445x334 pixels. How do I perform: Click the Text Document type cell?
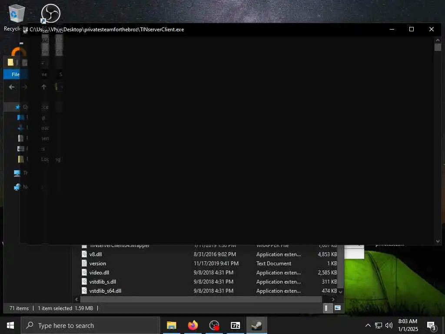tap(274, 263)
